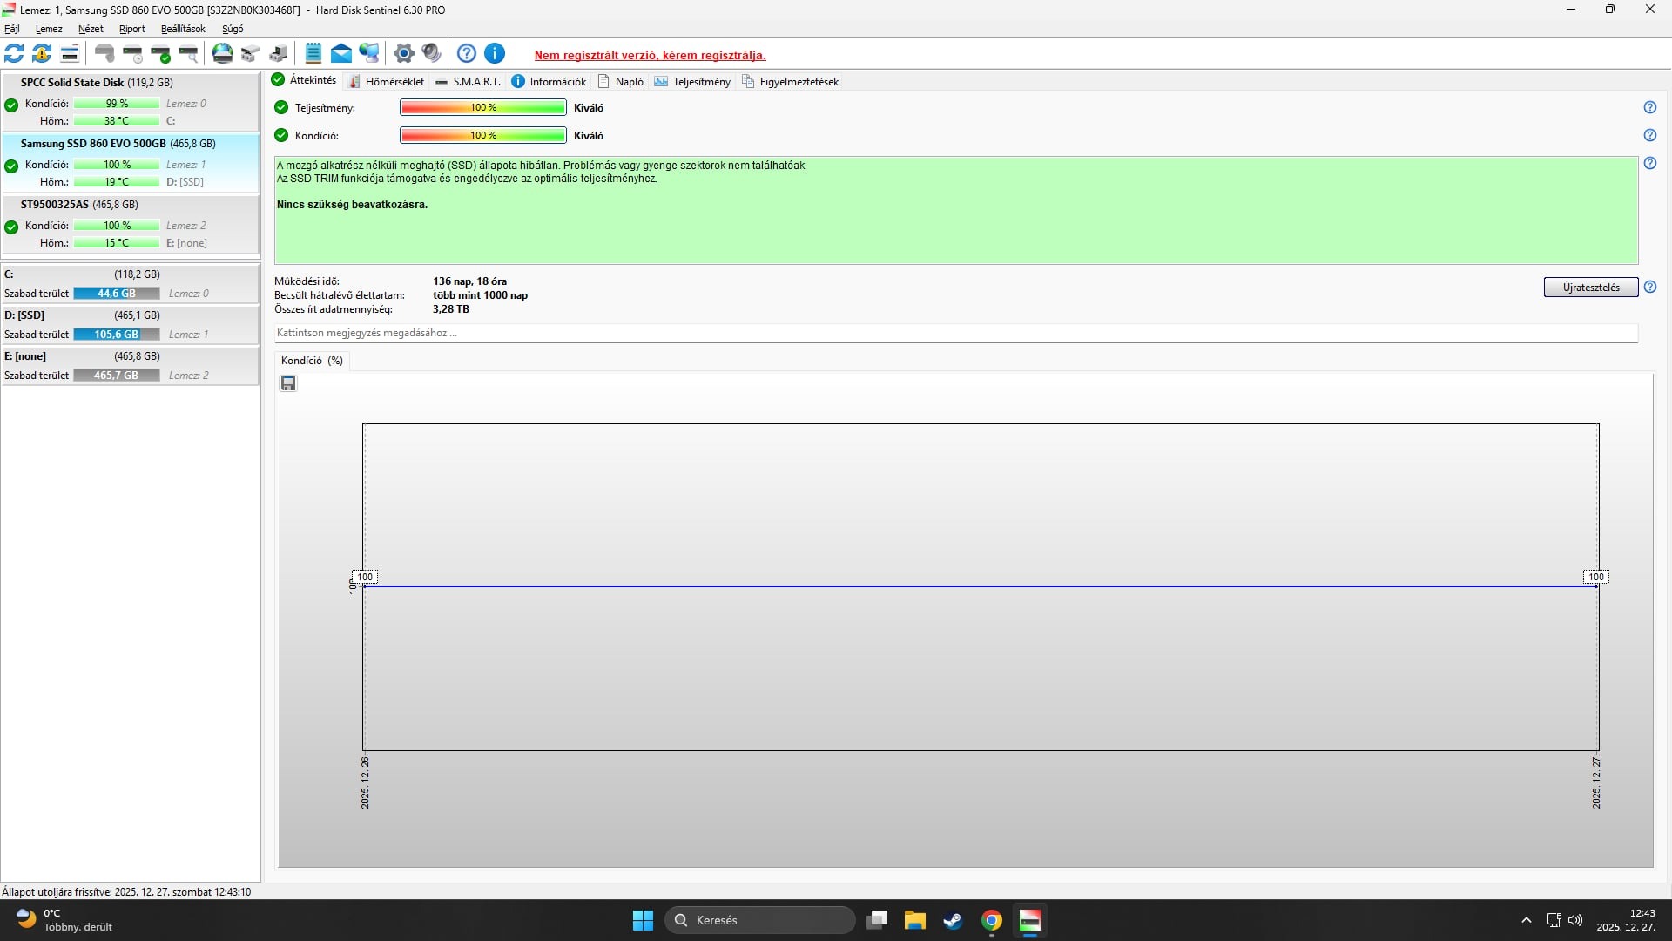The height and width of the screenshot is (941, 1672).
Task: Click the comment input field
Action: [955, 333]
